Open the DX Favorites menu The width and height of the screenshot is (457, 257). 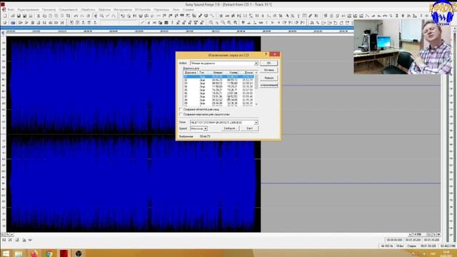(143, 9)
